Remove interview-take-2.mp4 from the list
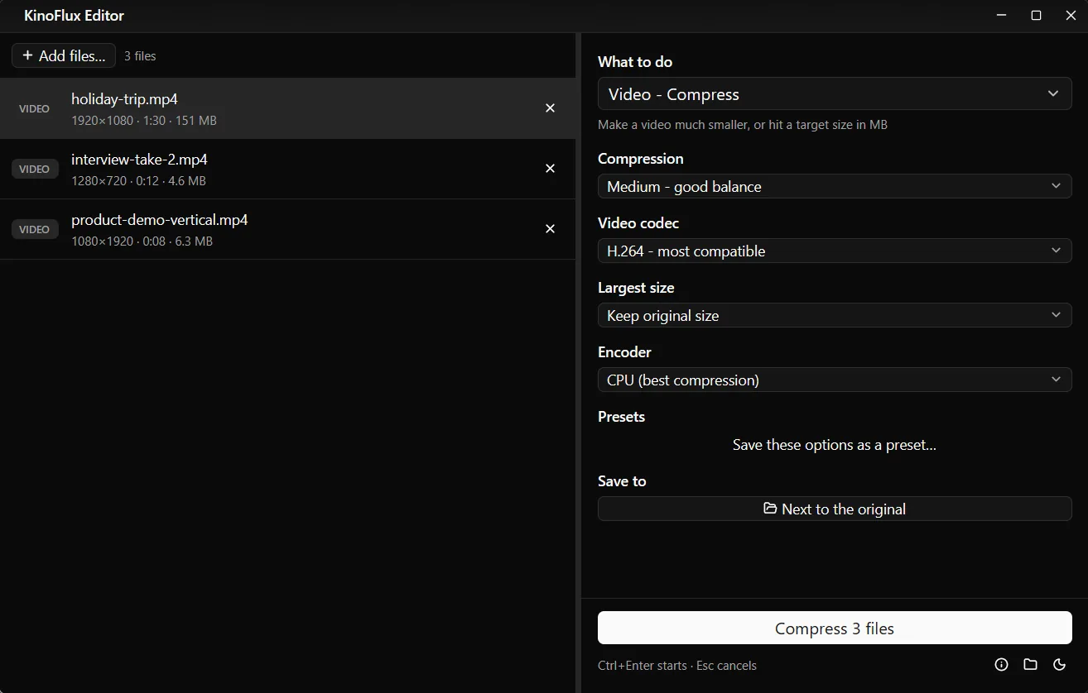This screenshot has width=1088, height=693. (x=550, y=169)
